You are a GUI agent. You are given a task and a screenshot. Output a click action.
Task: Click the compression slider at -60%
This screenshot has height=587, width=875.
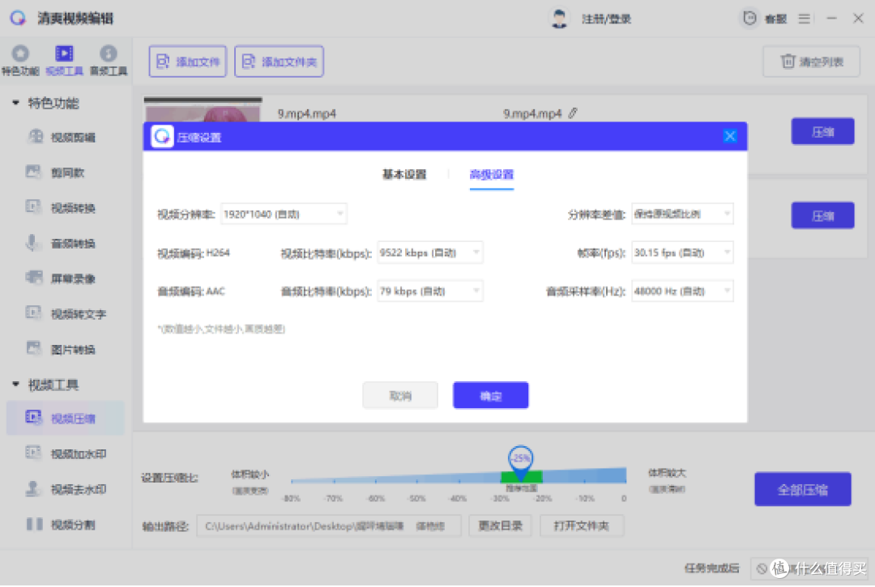376,479
